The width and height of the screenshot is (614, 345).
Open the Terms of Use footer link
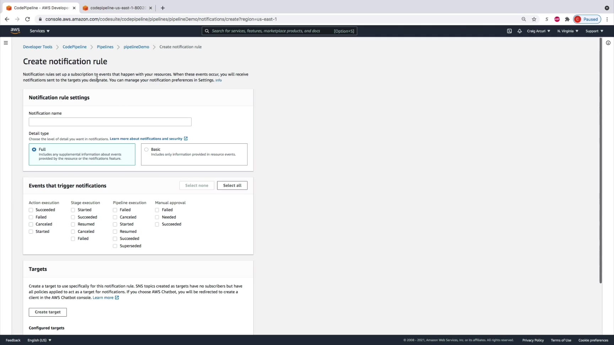pos(561,340)
